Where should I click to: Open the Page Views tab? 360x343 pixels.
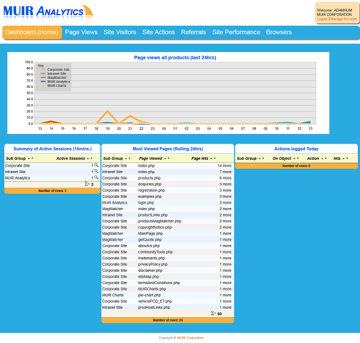click(81, 32)
